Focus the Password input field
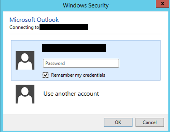This screenshot has width=170, height=132. (x=81, y=63)
